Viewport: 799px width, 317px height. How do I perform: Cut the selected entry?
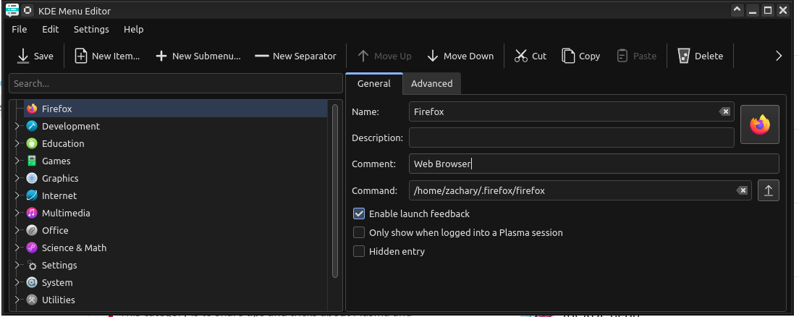(530, 56)
